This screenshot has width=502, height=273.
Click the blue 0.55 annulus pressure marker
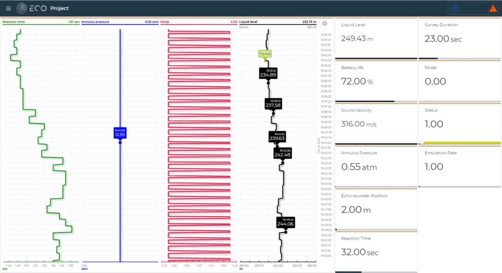[x=120, y=133]
